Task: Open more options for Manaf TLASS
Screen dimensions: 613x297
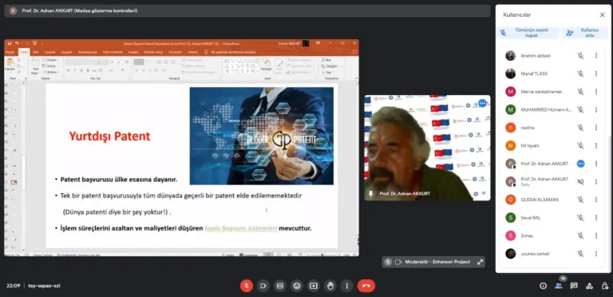Action: (596, 73)
